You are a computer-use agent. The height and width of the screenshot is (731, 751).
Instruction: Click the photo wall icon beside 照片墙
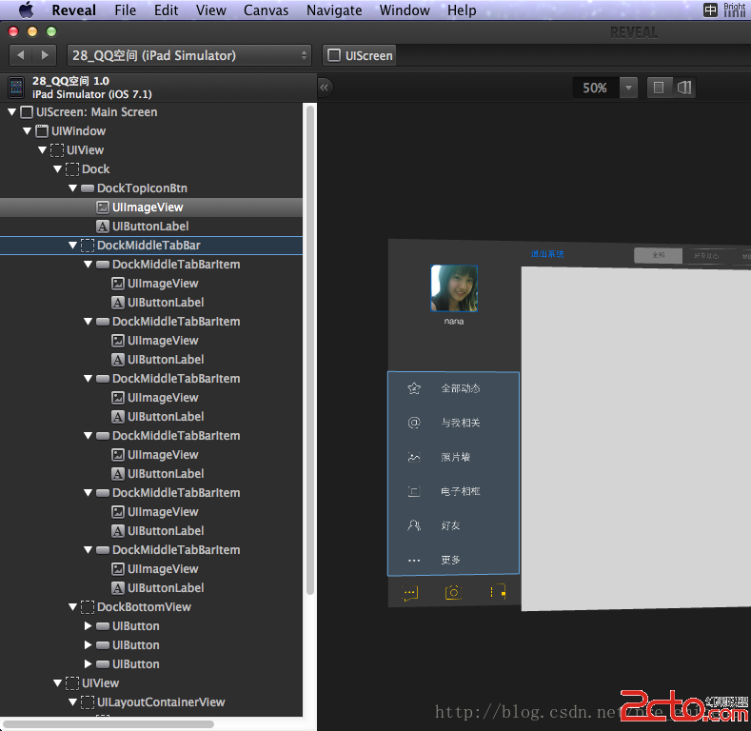pyautogui.click(x=414, y=457)
